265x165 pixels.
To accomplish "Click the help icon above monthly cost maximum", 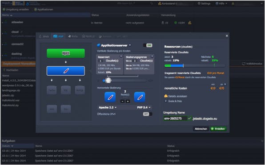I will pos(225,84).
